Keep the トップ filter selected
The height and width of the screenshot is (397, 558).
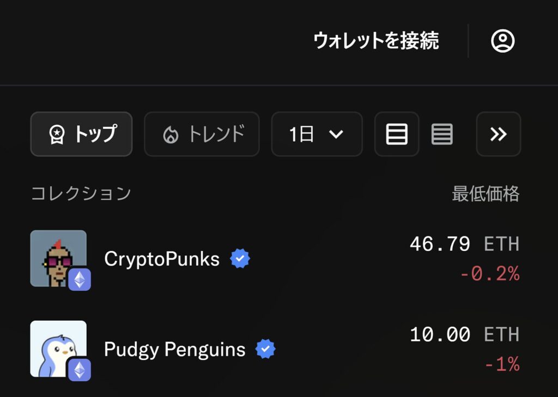(x=81, y=135)
